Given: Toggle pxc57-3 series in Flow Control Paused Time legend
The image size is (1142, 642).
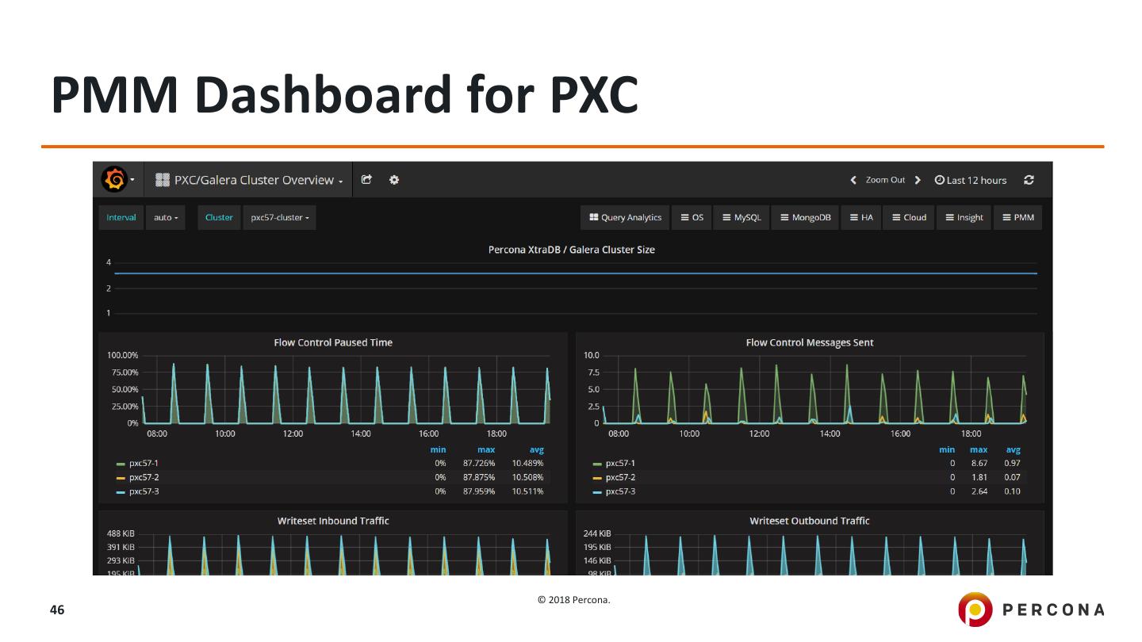Looking at the screenshot, I should (144, 491).
